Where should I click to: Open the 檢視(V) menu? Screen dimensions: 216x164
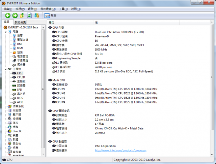[x=20, y=9]
